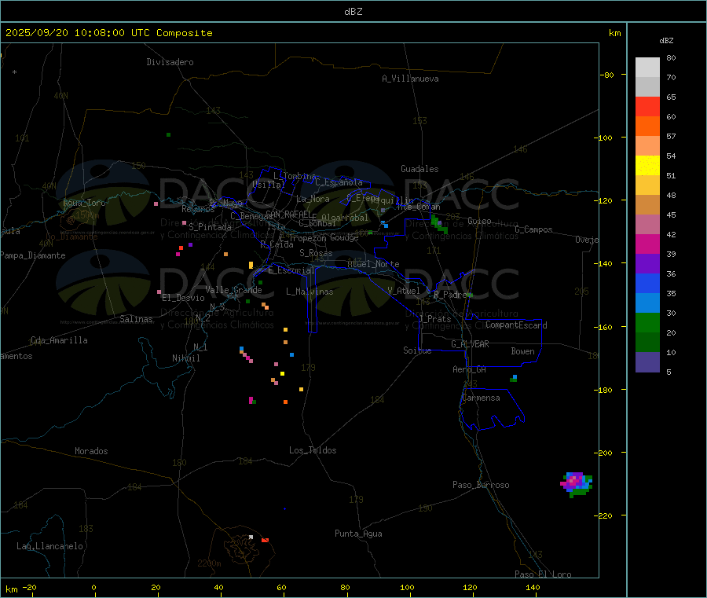Click the Paso_El_Loro label
The height and width of the screenshot is (598, 707).
pyautogui.click(x=543, y=574)
